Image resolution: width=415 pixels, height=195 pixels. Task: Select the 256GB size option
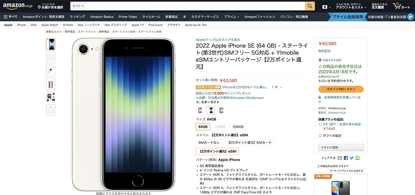[x=238, y=127]
